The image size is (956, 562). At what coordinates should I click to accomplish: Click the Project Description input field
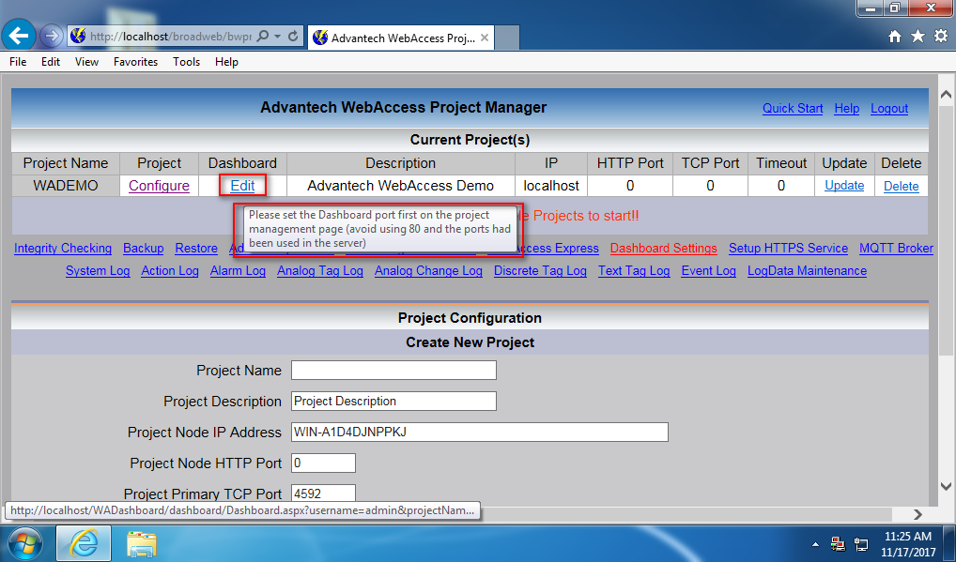tap(393, 402)
